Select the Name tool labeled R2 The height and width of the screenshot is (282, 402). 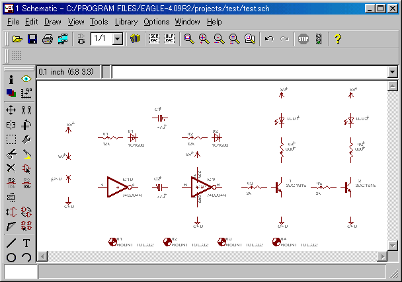11,183
